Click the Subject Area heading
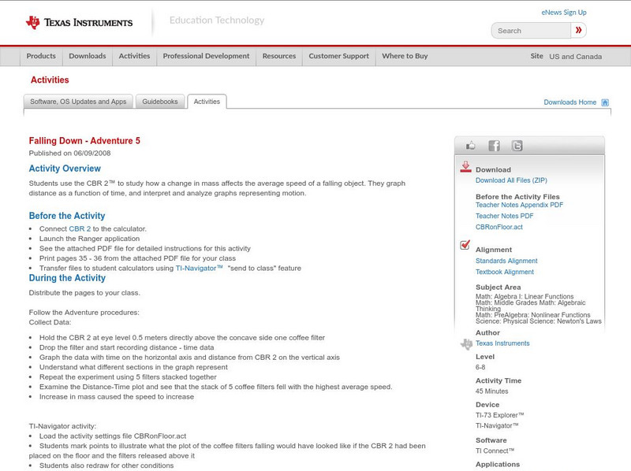The image size is (631, 471). (x=498, y=287)
